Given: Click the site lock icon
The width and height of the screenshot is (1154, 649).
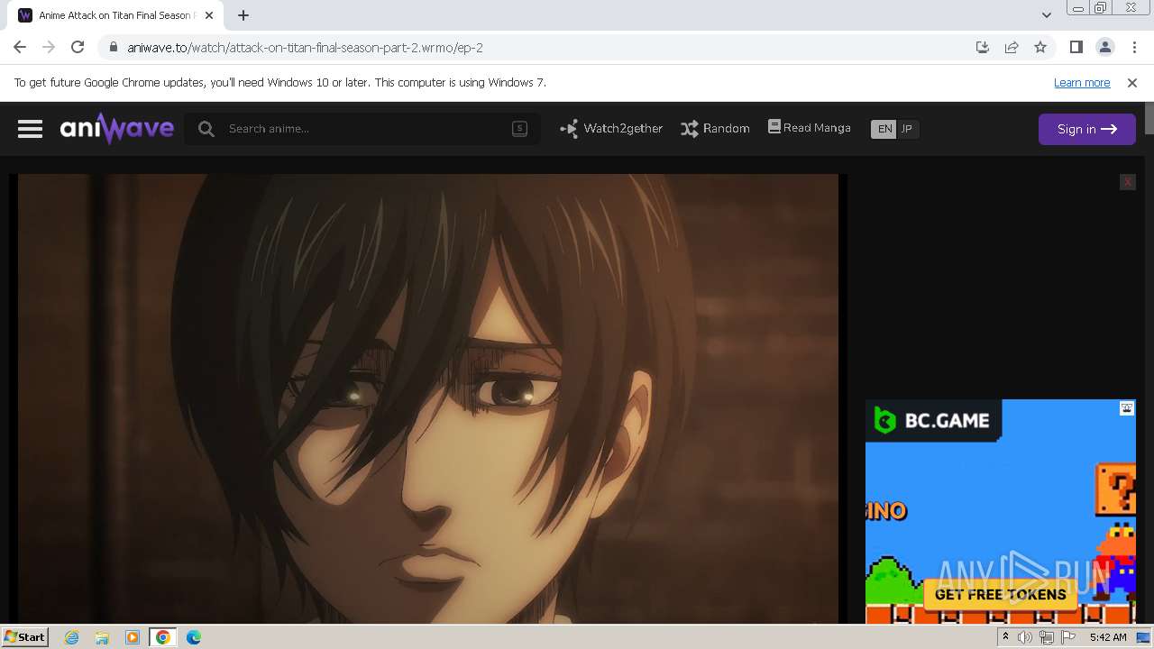Looking at the screenshot, I should tap(113, 48).
